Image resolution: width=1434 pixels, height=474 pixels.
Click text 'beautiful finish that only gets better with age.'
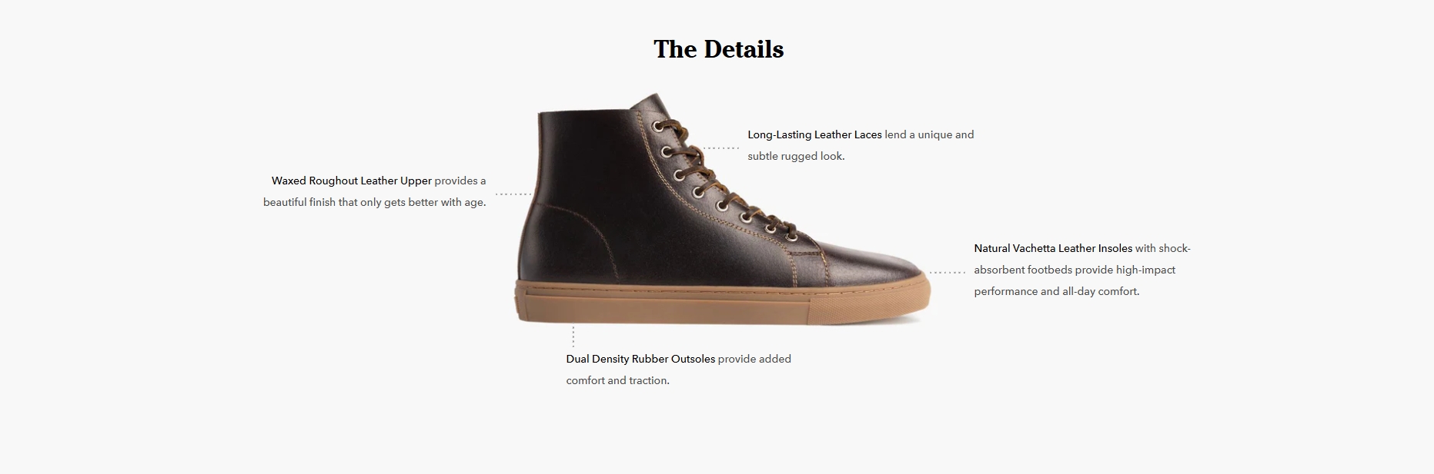tap(375, 203)
